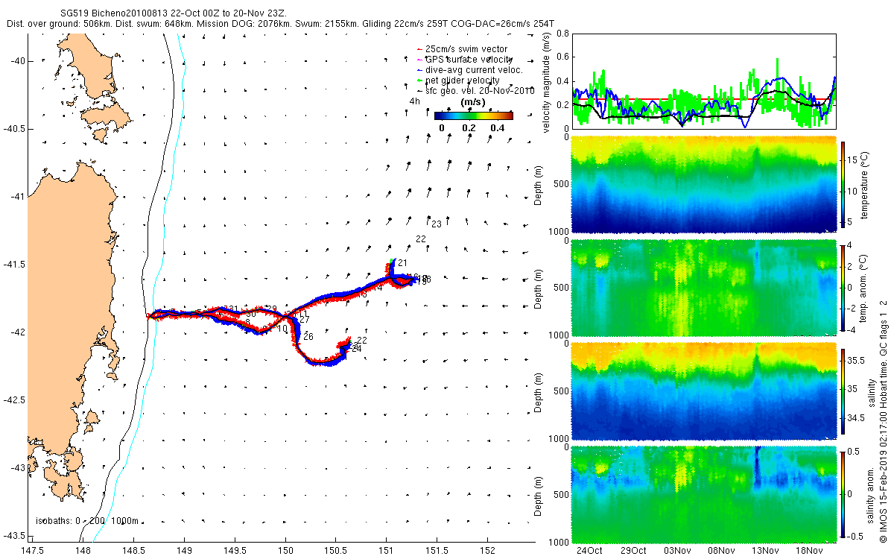Click the '23' day marker on the map
Image resolution: width=894 pixels, height=559 pixels.
click(437, 224)
